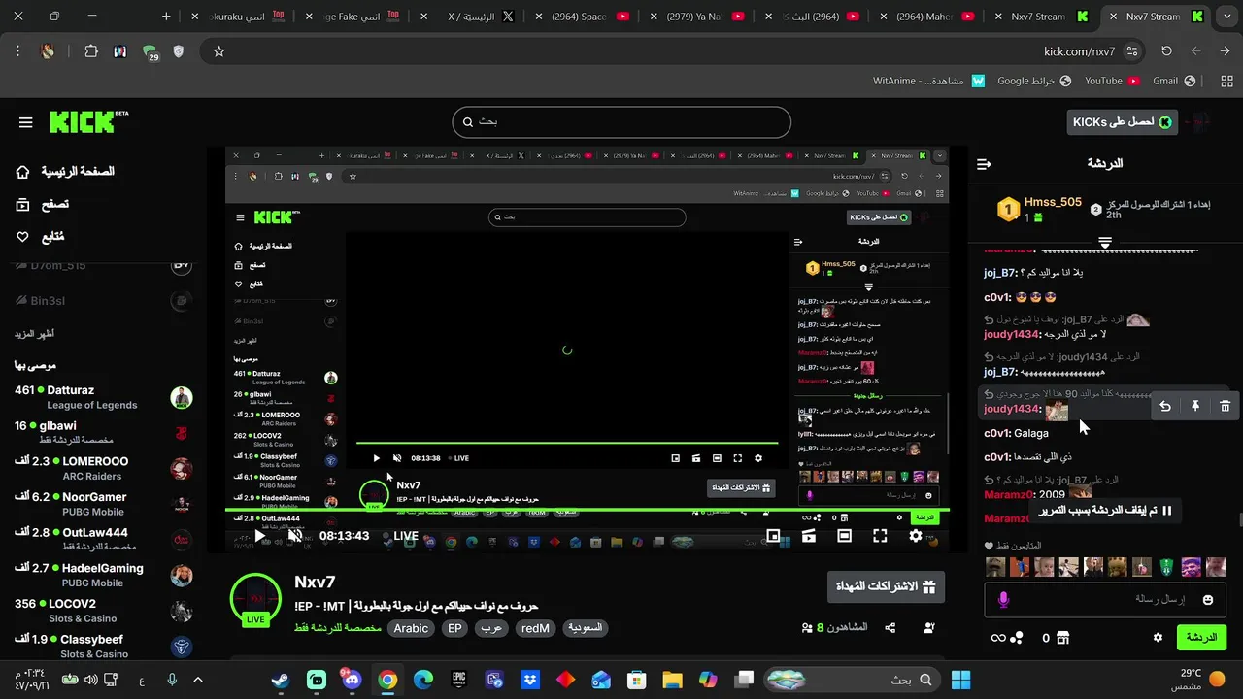This screenshot has height=699, width=1243.
Task: Open video player settings gear
Action: (915, 536)
